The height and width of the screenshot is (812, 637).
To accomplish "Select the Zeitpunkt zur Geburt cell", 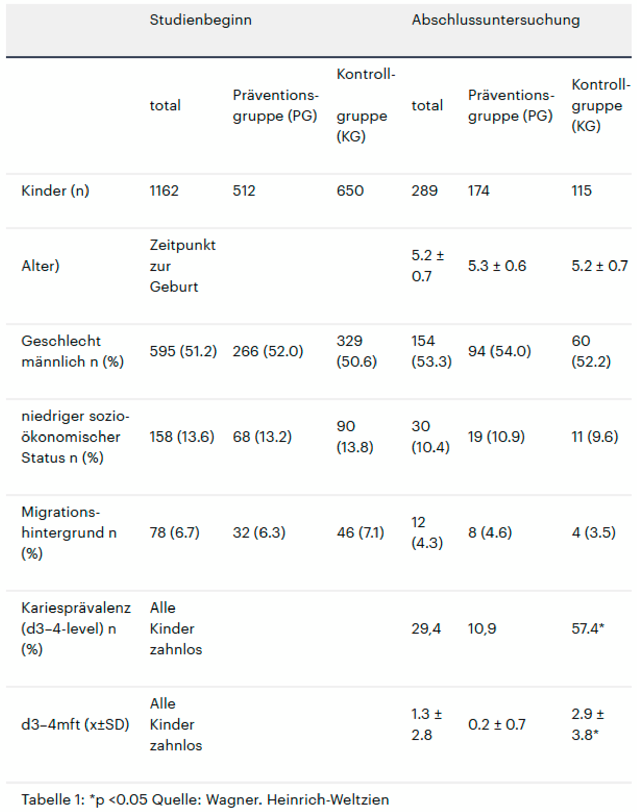I will 182,266.
